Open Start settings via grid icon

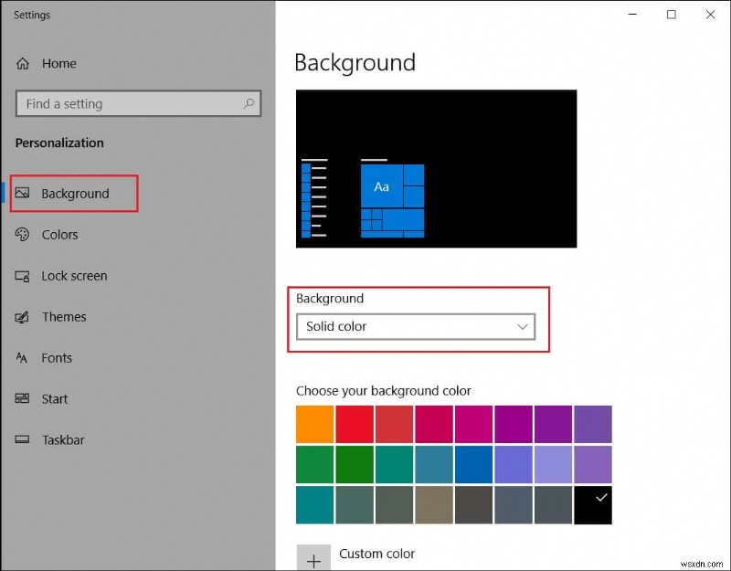22,399
